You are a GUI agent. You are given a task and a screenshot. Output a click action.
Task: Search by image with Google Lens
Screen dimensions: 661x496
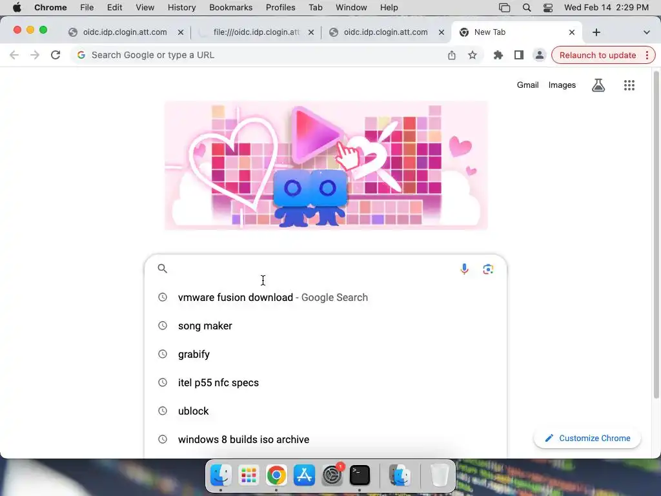(x=488, y=269)
